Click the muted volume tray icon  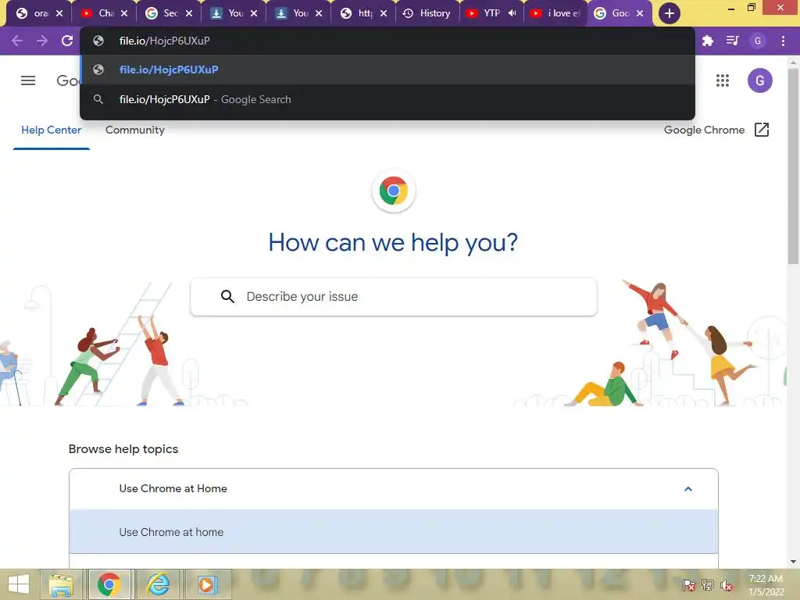[x=727, y=584]
